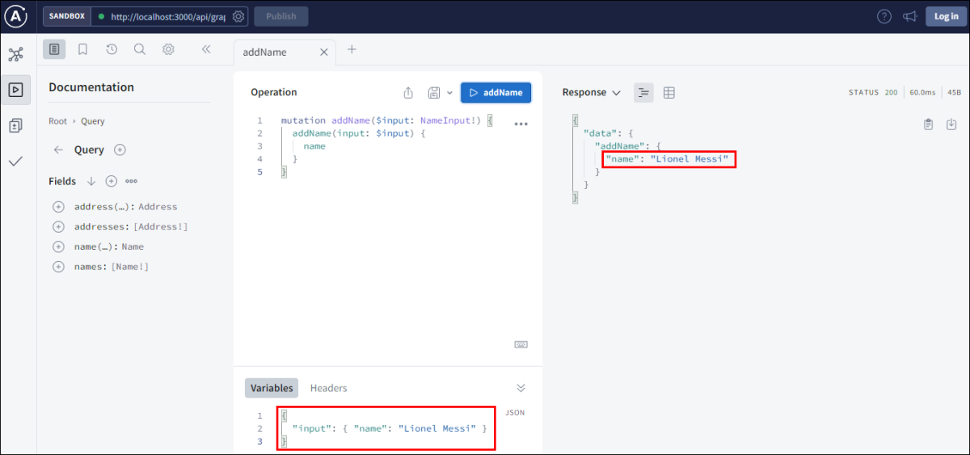Add the address field to operation

58,207
